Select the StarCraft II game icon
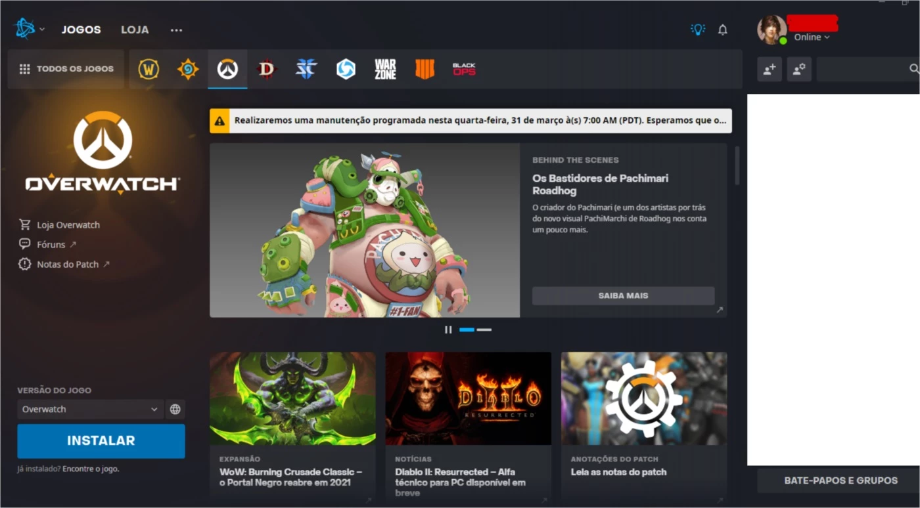 [306, 69]
